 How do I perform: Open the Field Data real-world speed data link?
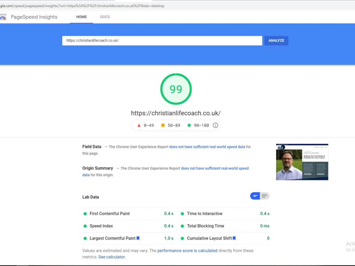(x=207, y=147)
